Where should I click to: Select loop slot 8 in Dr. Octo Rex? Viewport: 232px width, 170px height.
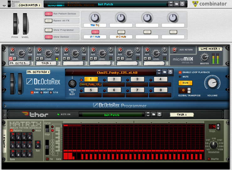click(x=161, y=90)
